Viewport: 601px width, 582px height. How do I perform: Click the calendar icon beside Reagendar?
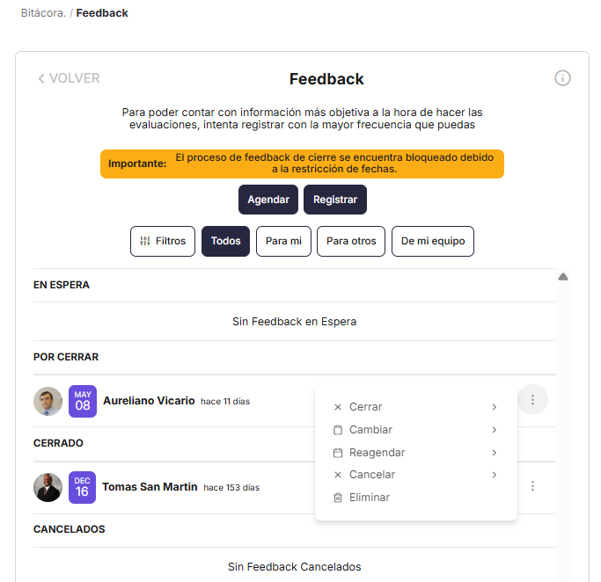coord(338,453)
